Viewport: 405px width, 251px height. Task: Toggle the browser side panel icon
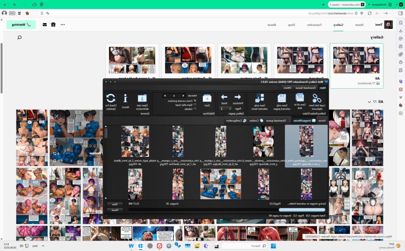click(400, 13)
